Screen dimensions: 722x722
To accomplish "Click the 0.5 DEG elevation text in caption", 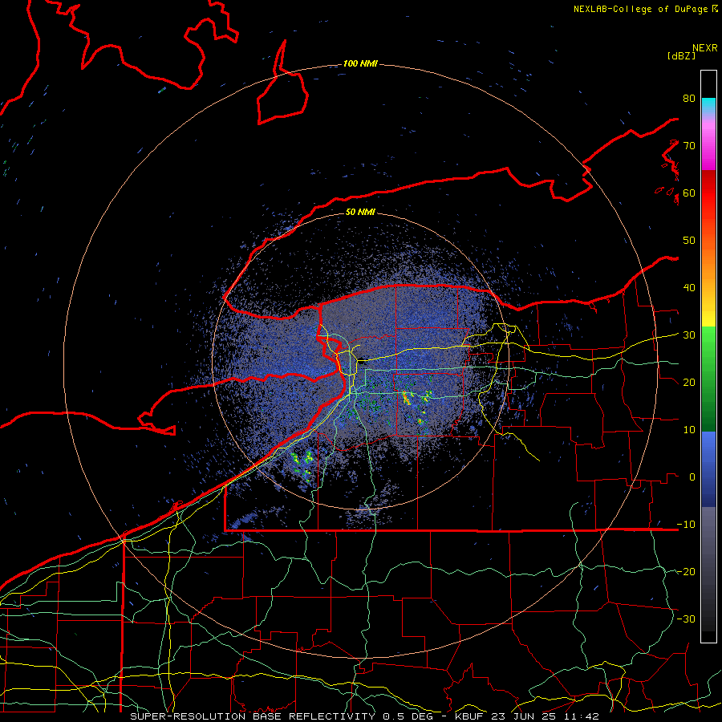I will (409, 716).
